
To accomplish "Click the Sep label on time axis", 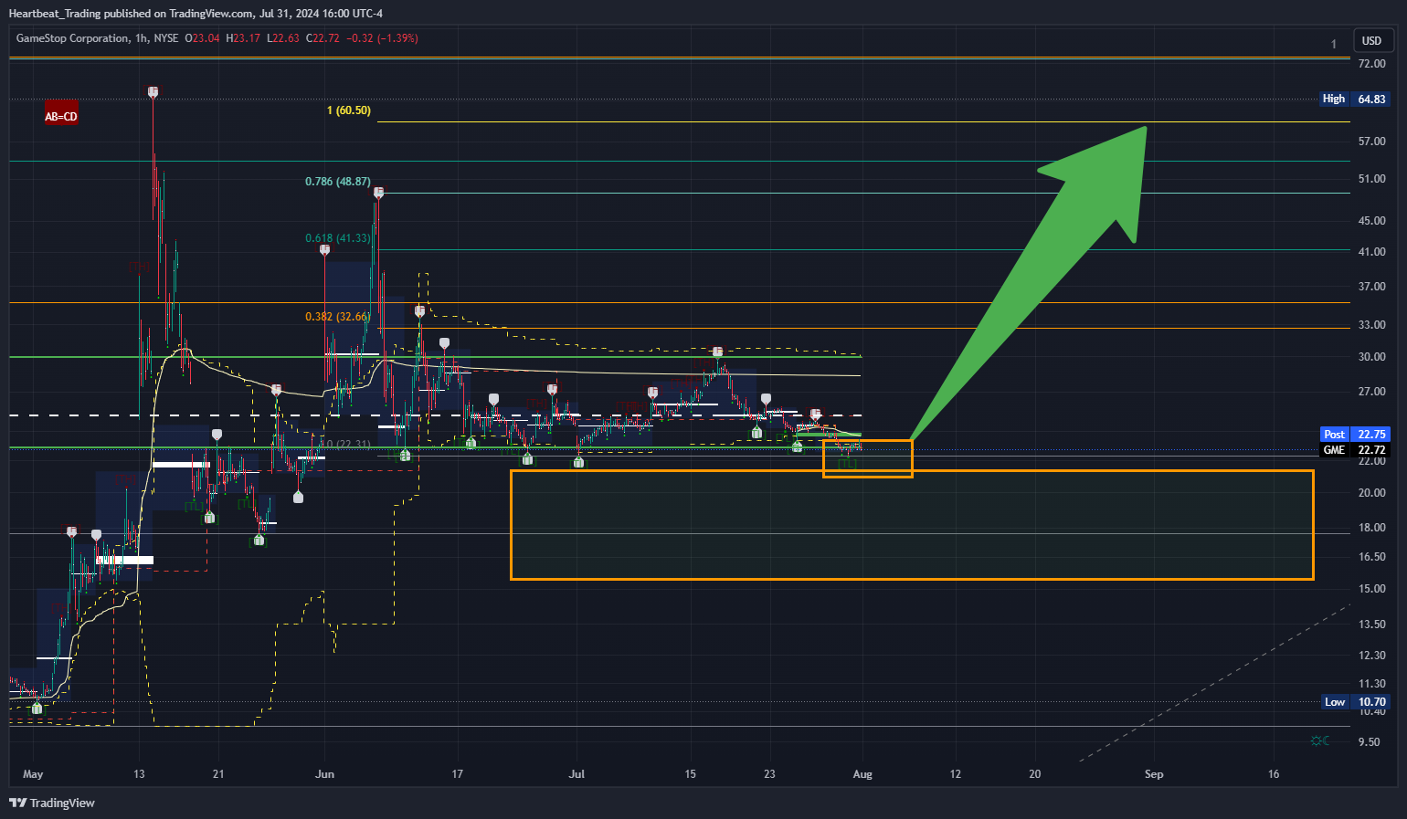I will pos(1154,774).
